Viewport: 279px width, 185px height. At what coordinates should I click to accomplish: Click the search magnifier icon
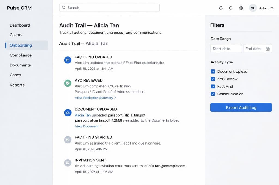tap(64, 8)
